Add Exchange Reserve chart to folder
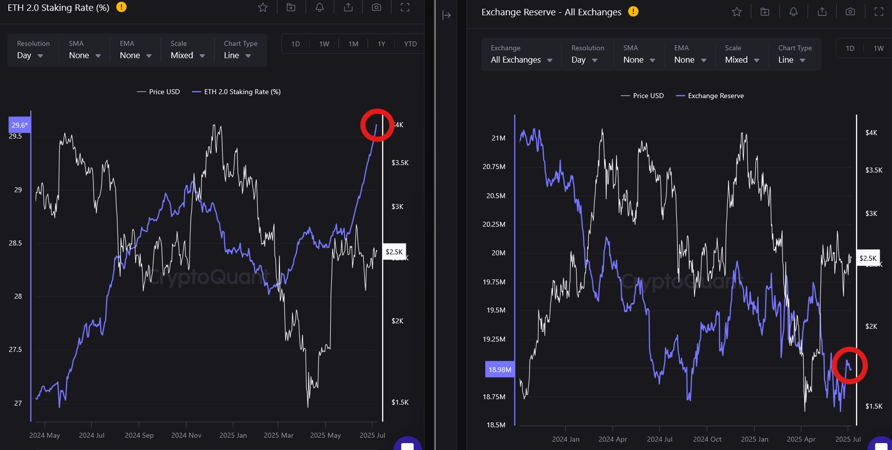Viewport: 892px width, 450px height. [x=765, y=12]
